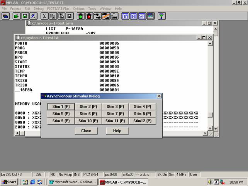Open the Debug menu
Screen dimensions: 248x186
coord(38,9)
